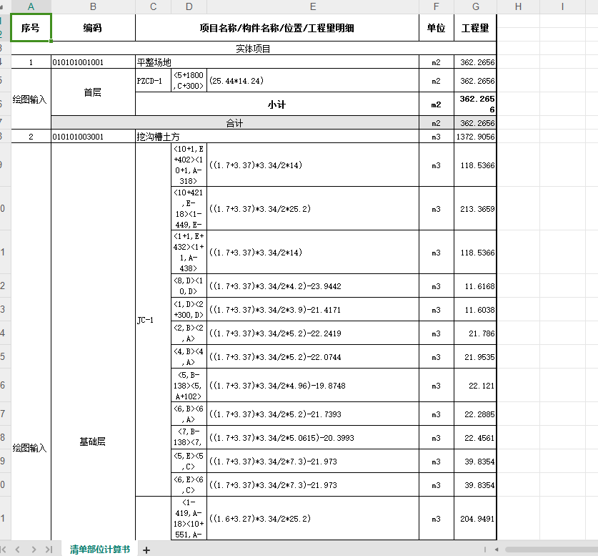Click the 基础层 floor cell
This screenshot has height=556, width=598.
[x=93, y=442]
